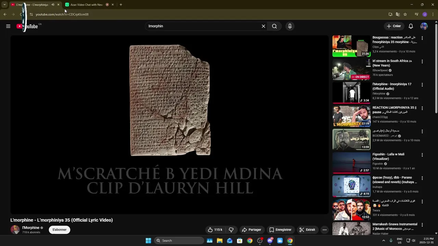Close the L'morphine YouTube tab
Image resolution: width=438 pixels, height=246 pixels.
(x=58, y=5)
